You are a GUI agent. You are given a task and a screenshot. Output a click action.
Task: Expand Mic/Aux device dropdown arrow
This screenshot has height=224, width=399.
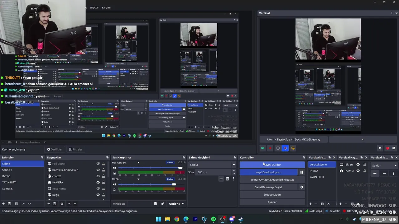138,179
